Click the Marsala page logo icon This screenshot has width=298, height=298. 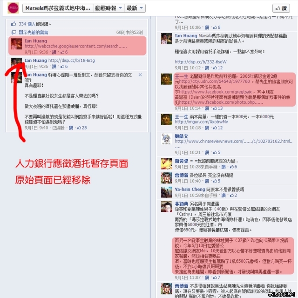(13, 8)
